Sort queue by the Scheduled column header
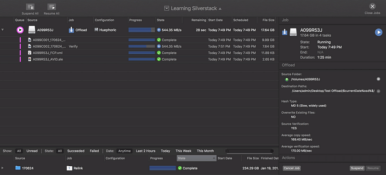 pos(244,20)
